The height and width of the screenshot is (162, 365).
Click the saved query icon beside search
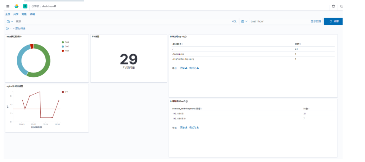point(8,21)
